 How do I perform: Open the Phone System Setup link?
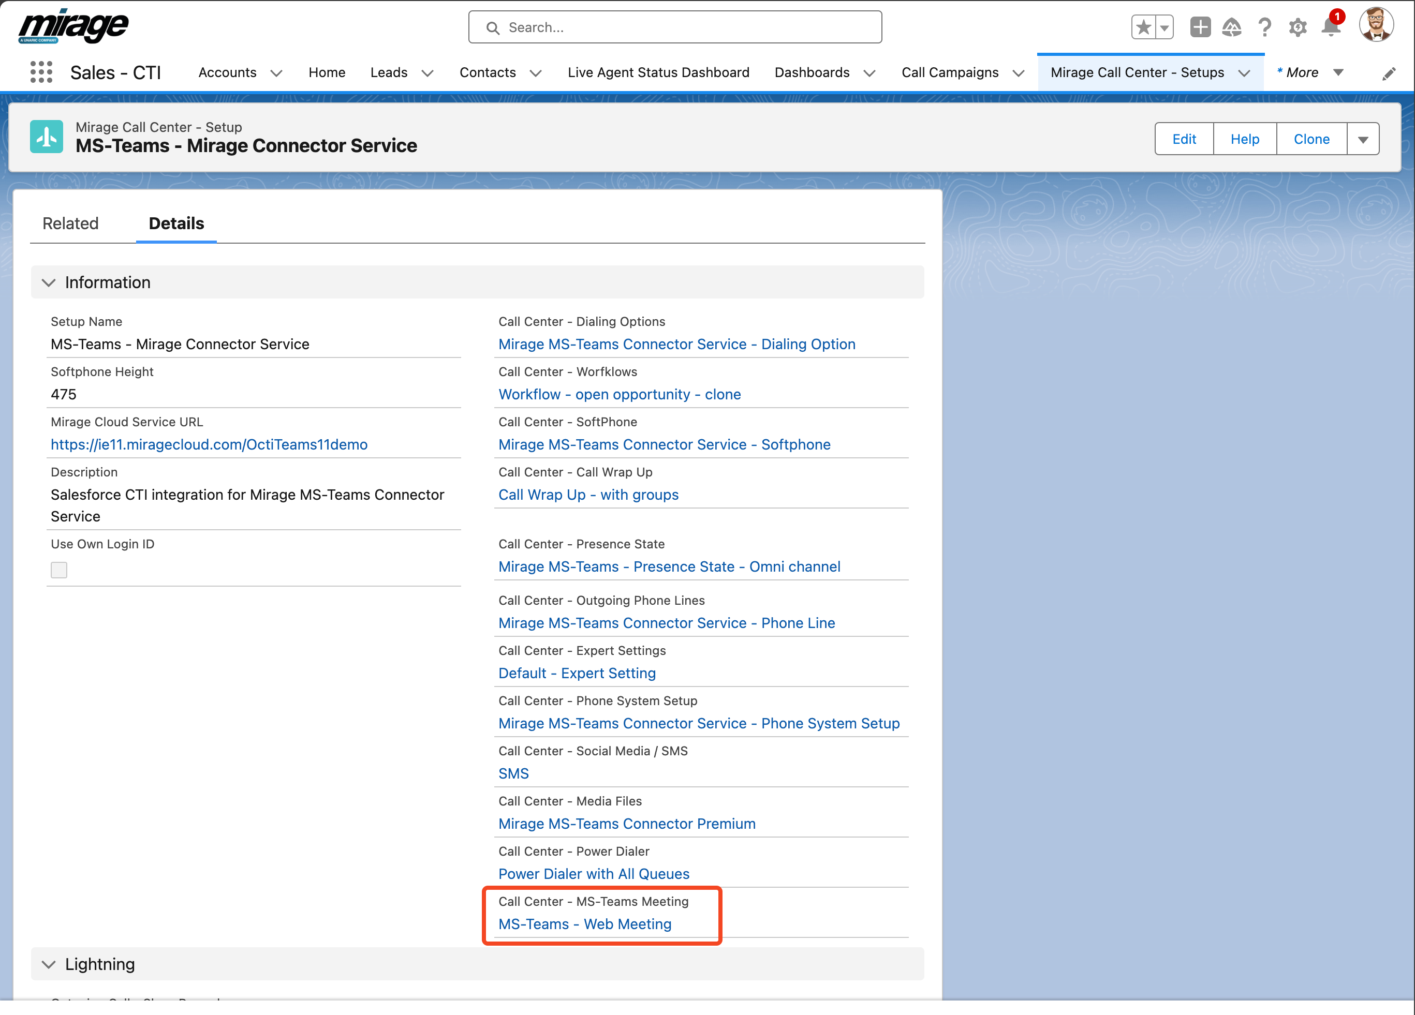pos(699,723)
